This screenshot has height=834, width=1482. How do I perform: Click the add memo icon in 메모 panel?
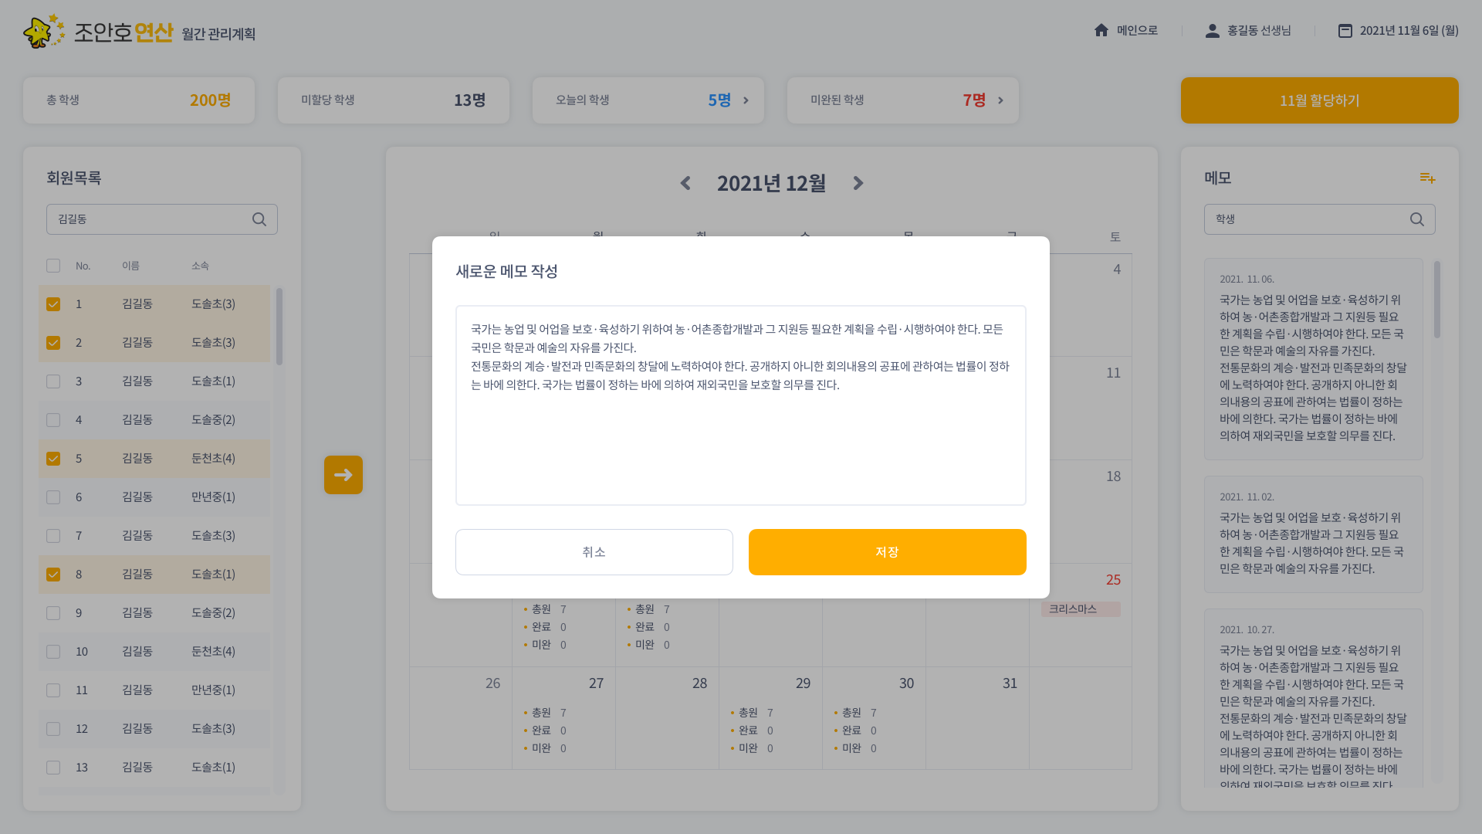pos(1427,178)
